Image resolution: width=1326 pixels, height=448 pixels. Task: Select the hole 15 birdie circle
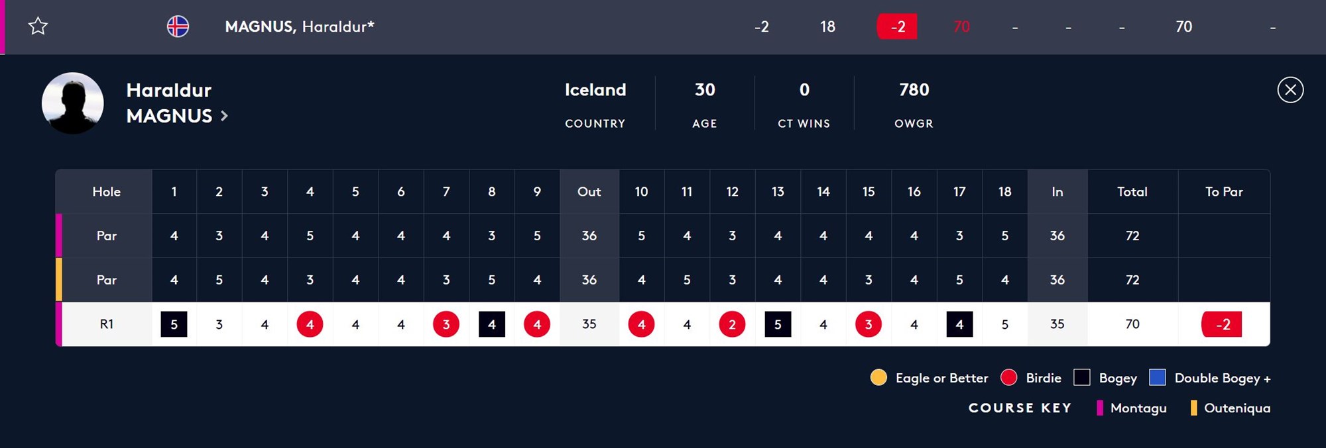[x=869, y=324]
